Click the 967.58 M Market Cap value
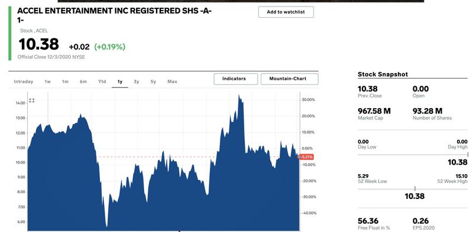The width and height of the screenshot is (473, 232). [x=374, y=111]
